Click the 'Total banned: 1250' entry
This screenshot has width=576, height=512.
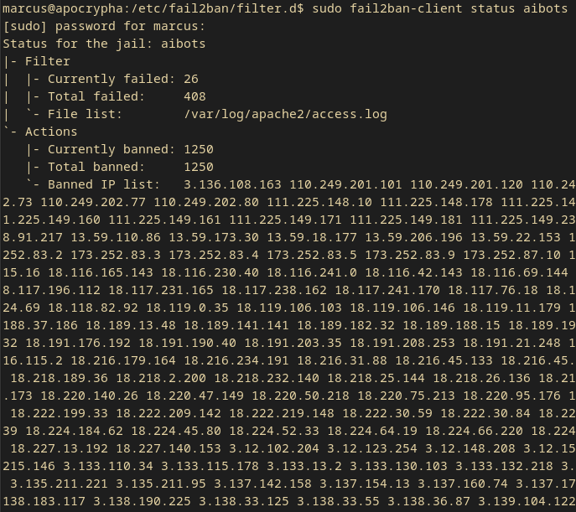pyautogui.click(x=131, y=167)
